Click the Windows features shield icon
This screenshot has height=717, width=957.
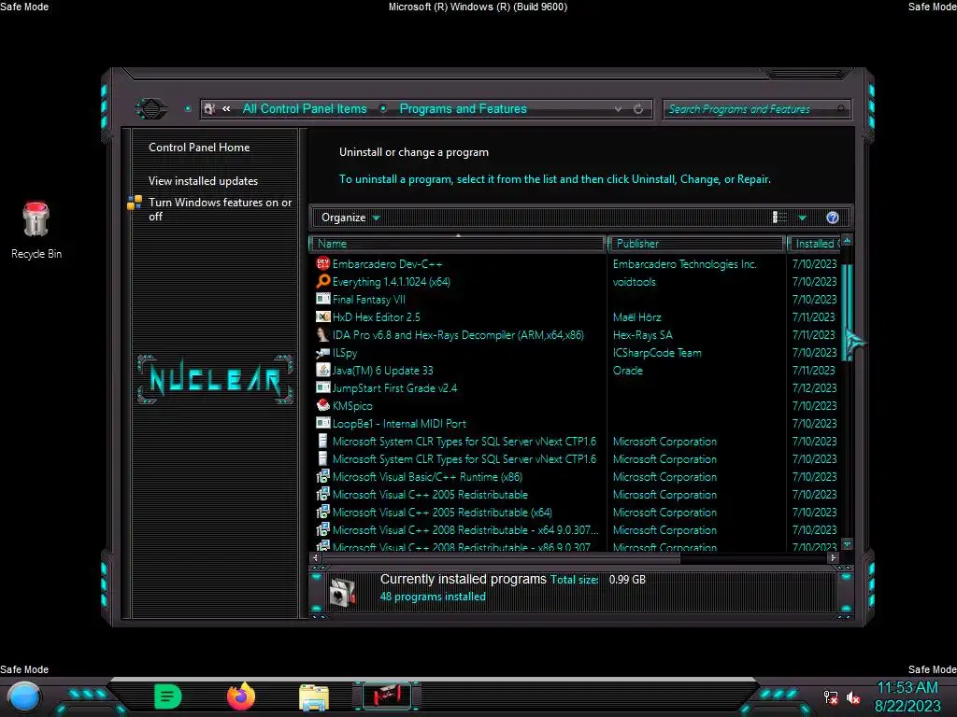click(135, 203)
